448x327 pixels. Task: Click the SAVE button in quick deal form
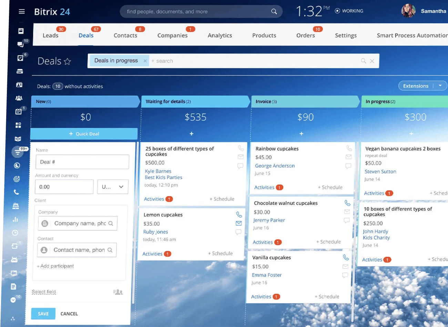(43, 314)
